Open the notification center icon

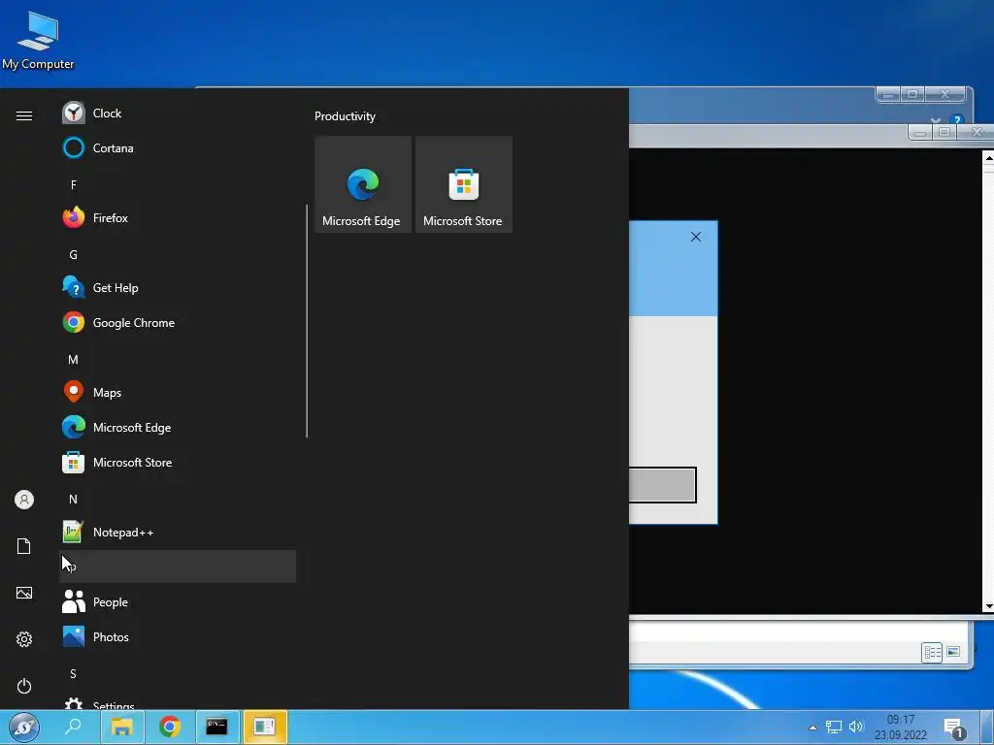[x=954, y=729]
